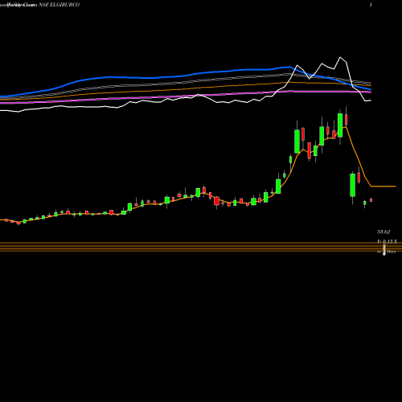
Task: Click the last small red candlestick
Action: [371, 200]
